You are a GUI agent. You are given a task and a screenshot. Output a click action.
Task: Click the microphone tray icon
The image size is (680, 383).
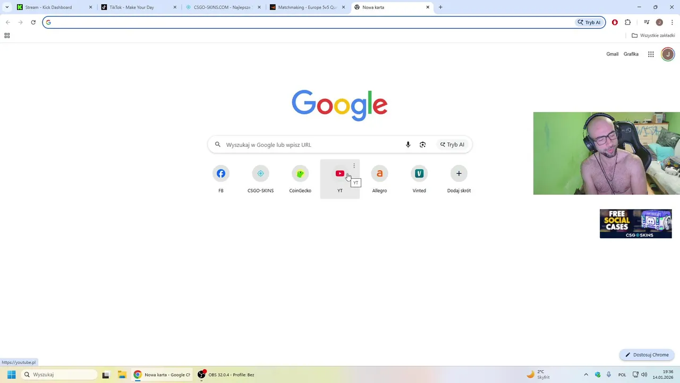pos(609,374)
